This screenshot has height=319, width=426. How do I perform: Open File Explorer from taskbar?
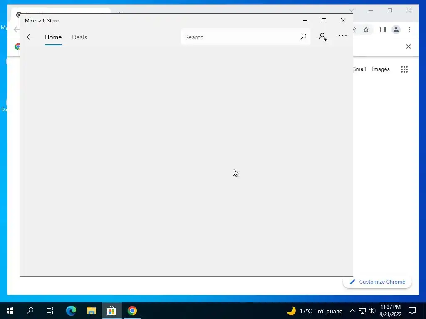[x=91, y=311]
